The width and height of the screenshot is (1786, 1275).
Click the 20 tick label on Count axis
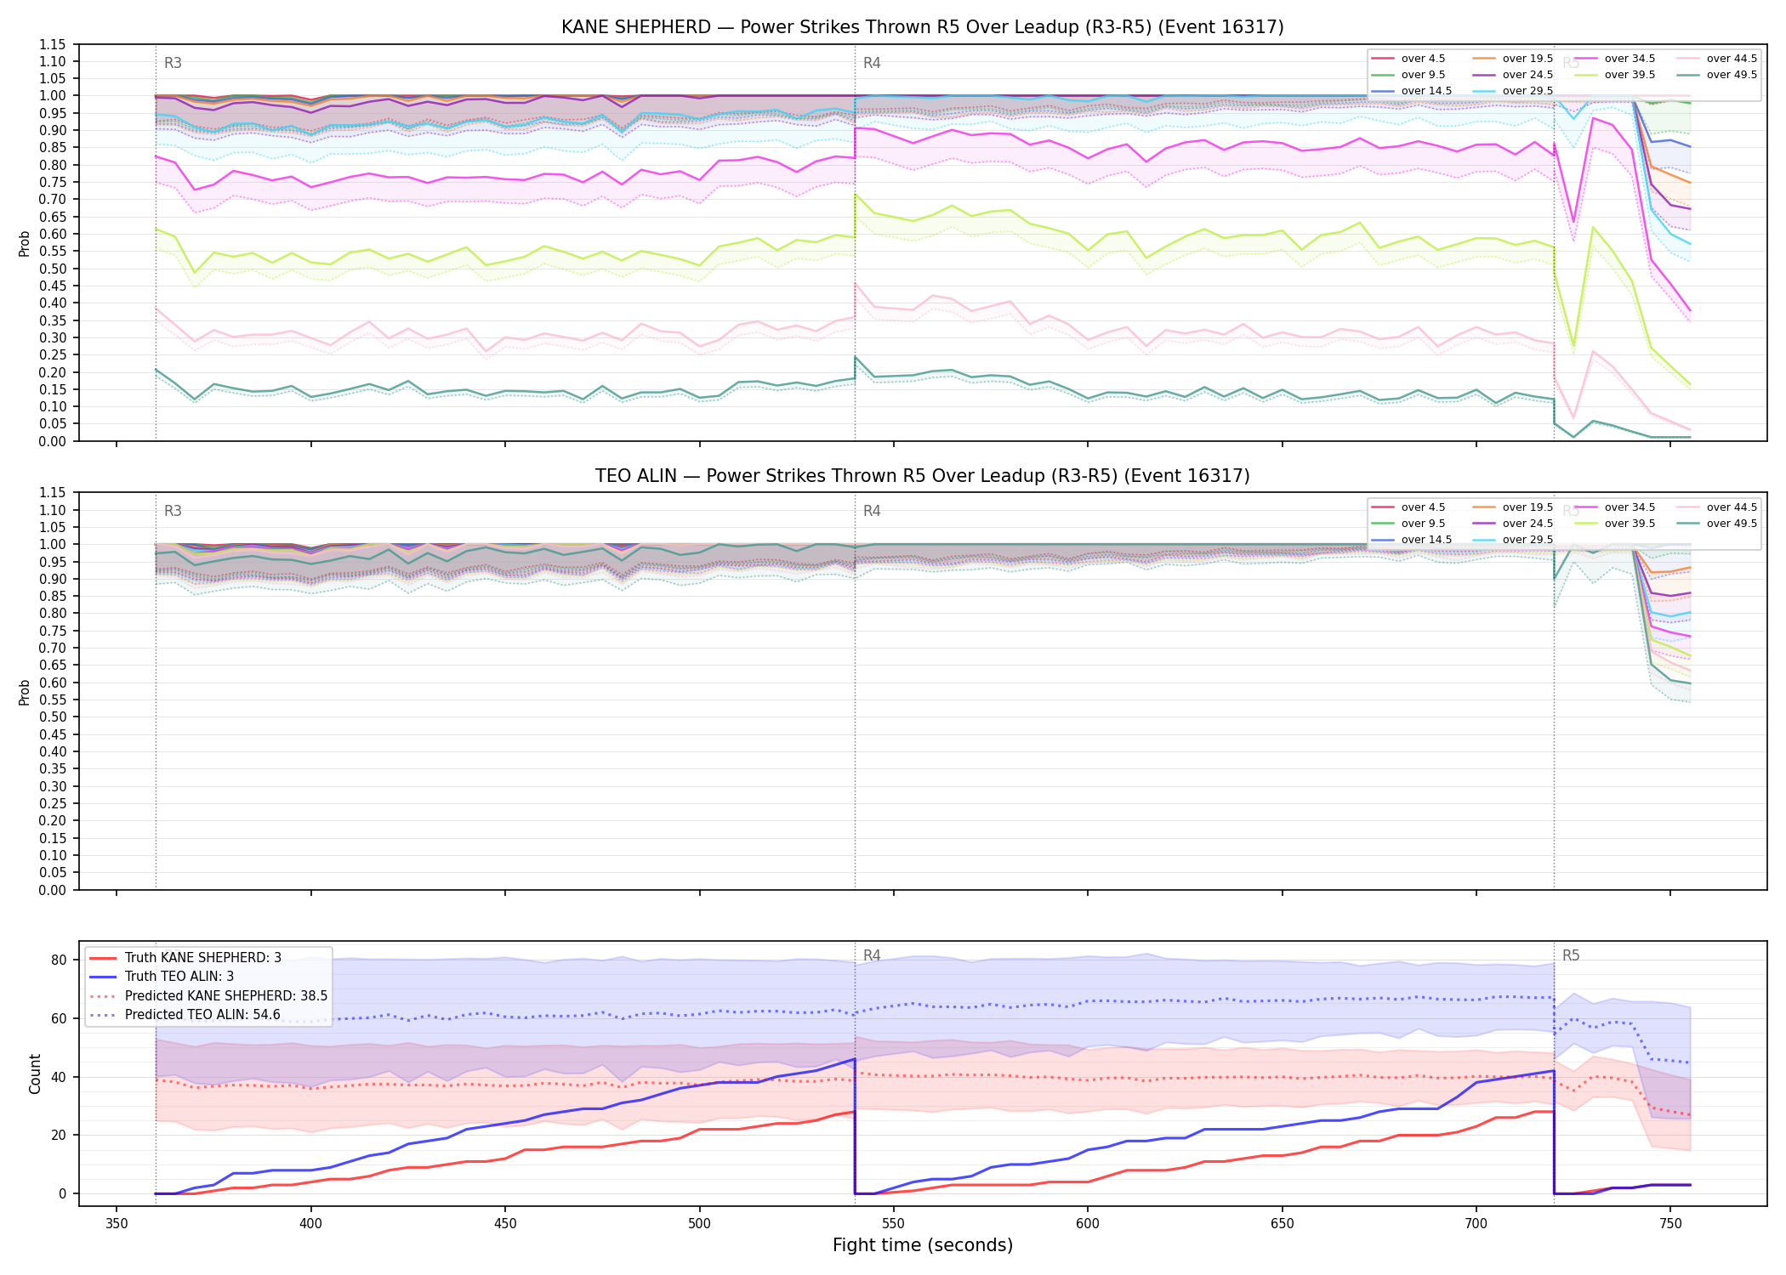pos(59,1136)
